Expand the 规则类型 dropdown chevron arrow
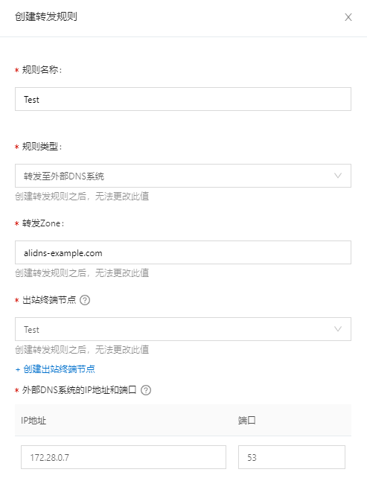367x478 pixels. pyautogui.click(x=338, y=176)
